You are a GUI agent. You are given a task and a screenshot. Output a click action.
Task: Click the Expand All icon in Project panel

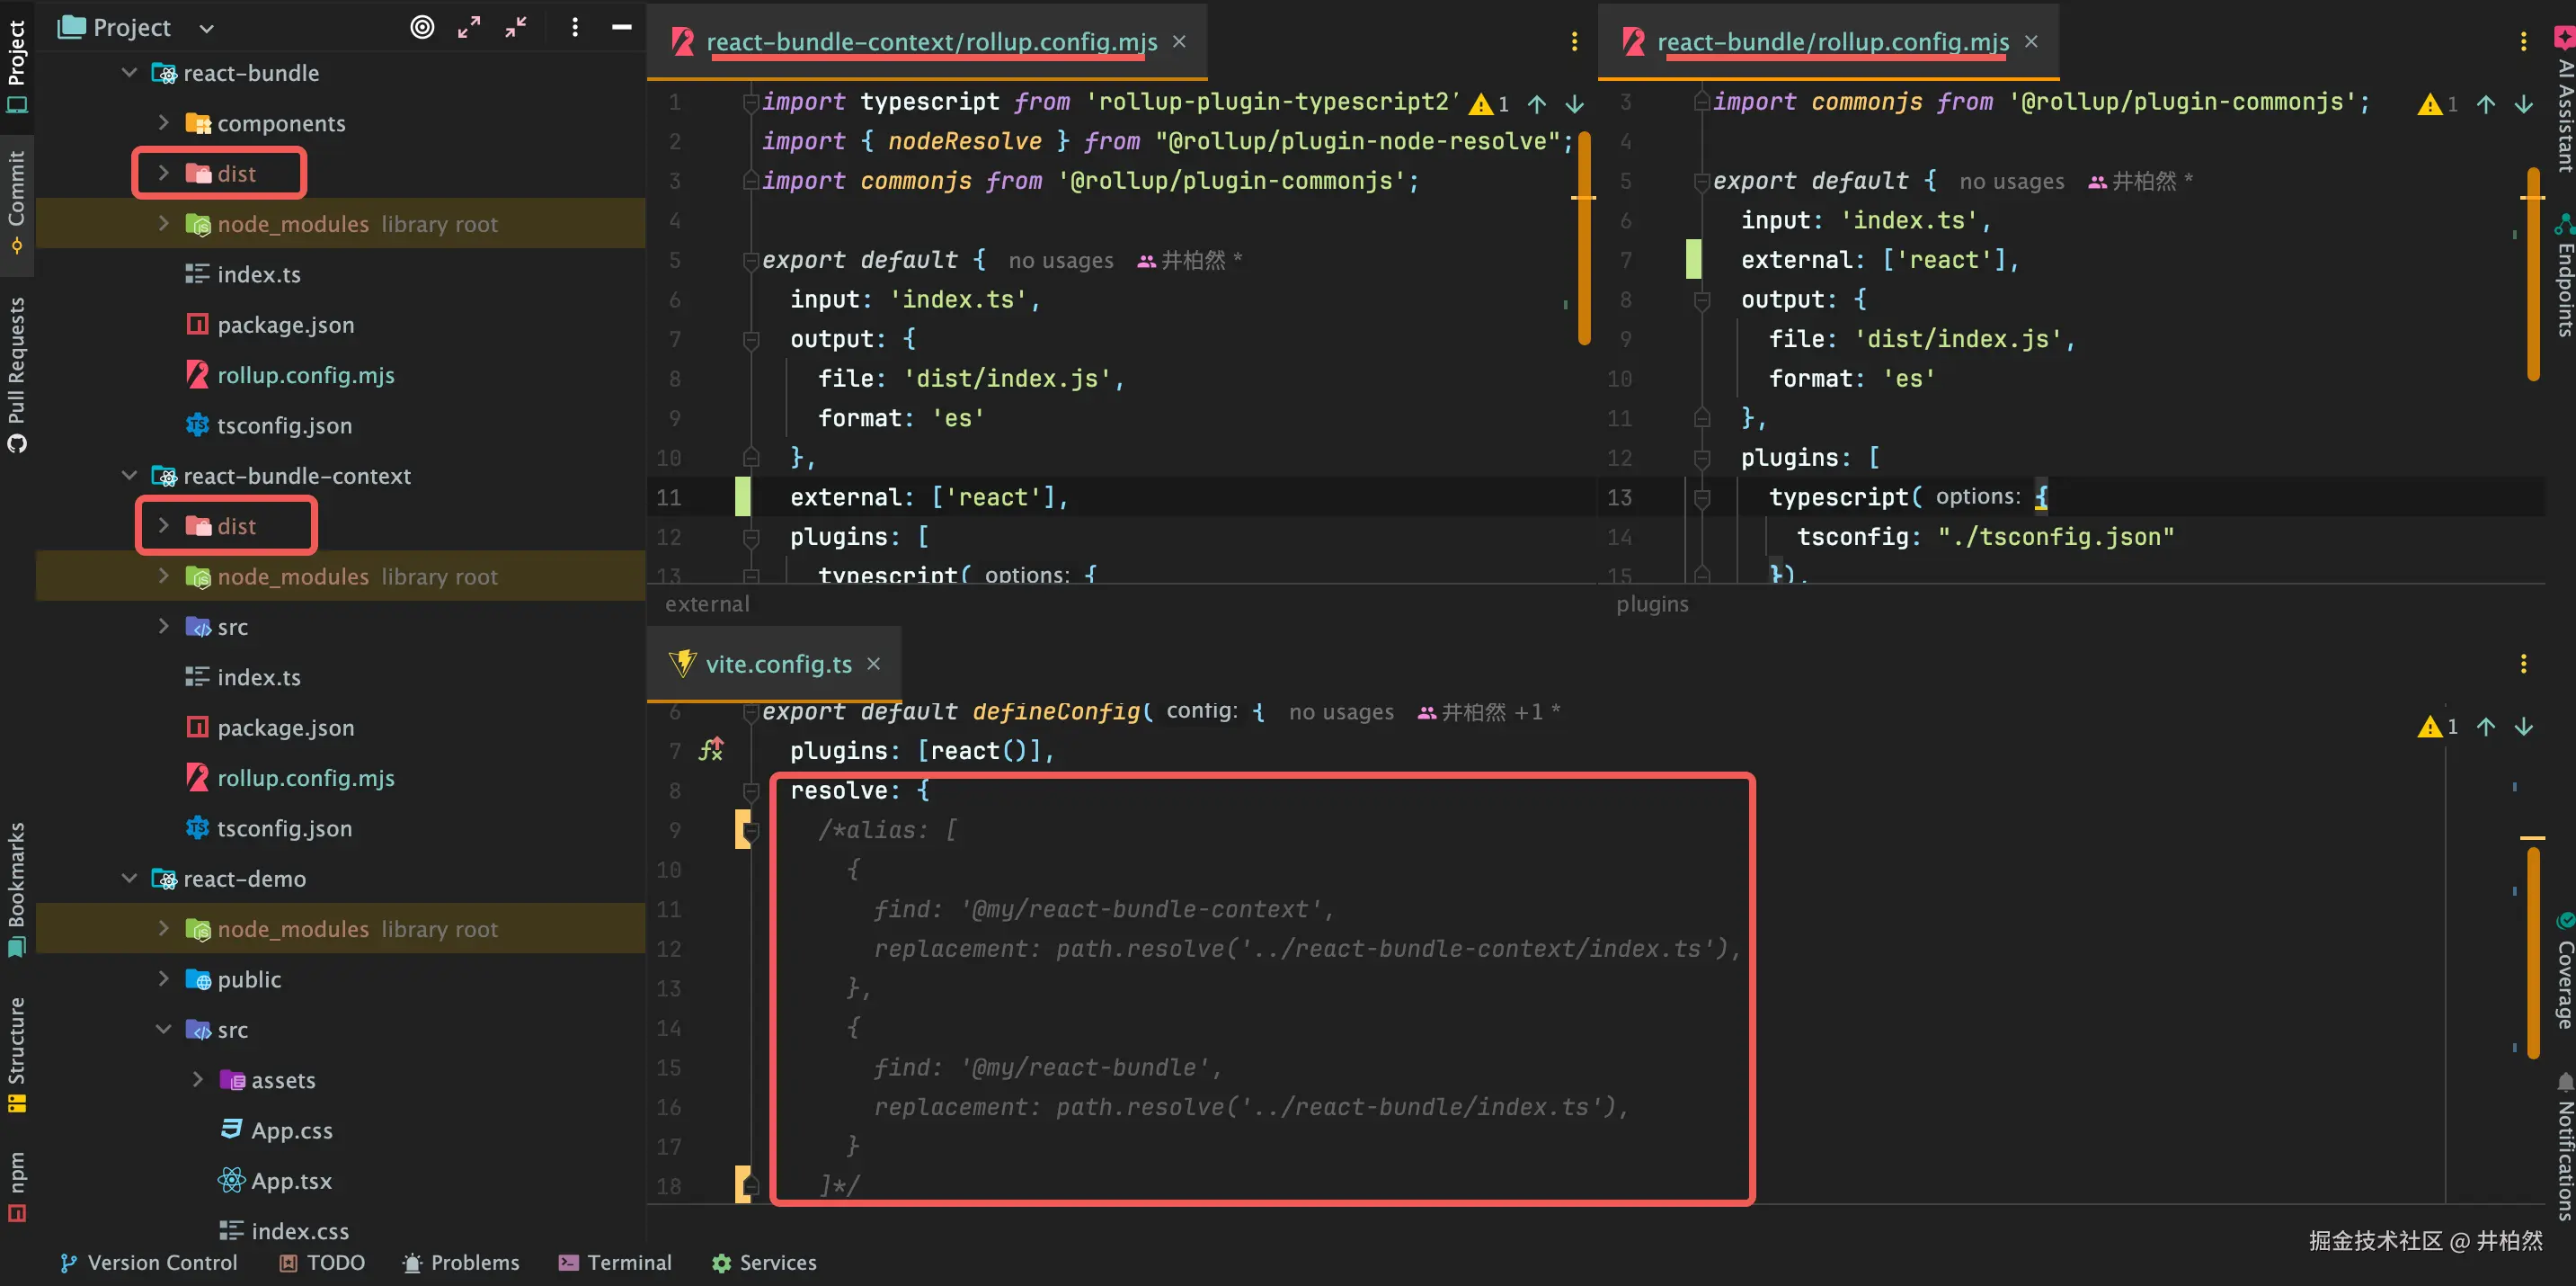[469, 27]
